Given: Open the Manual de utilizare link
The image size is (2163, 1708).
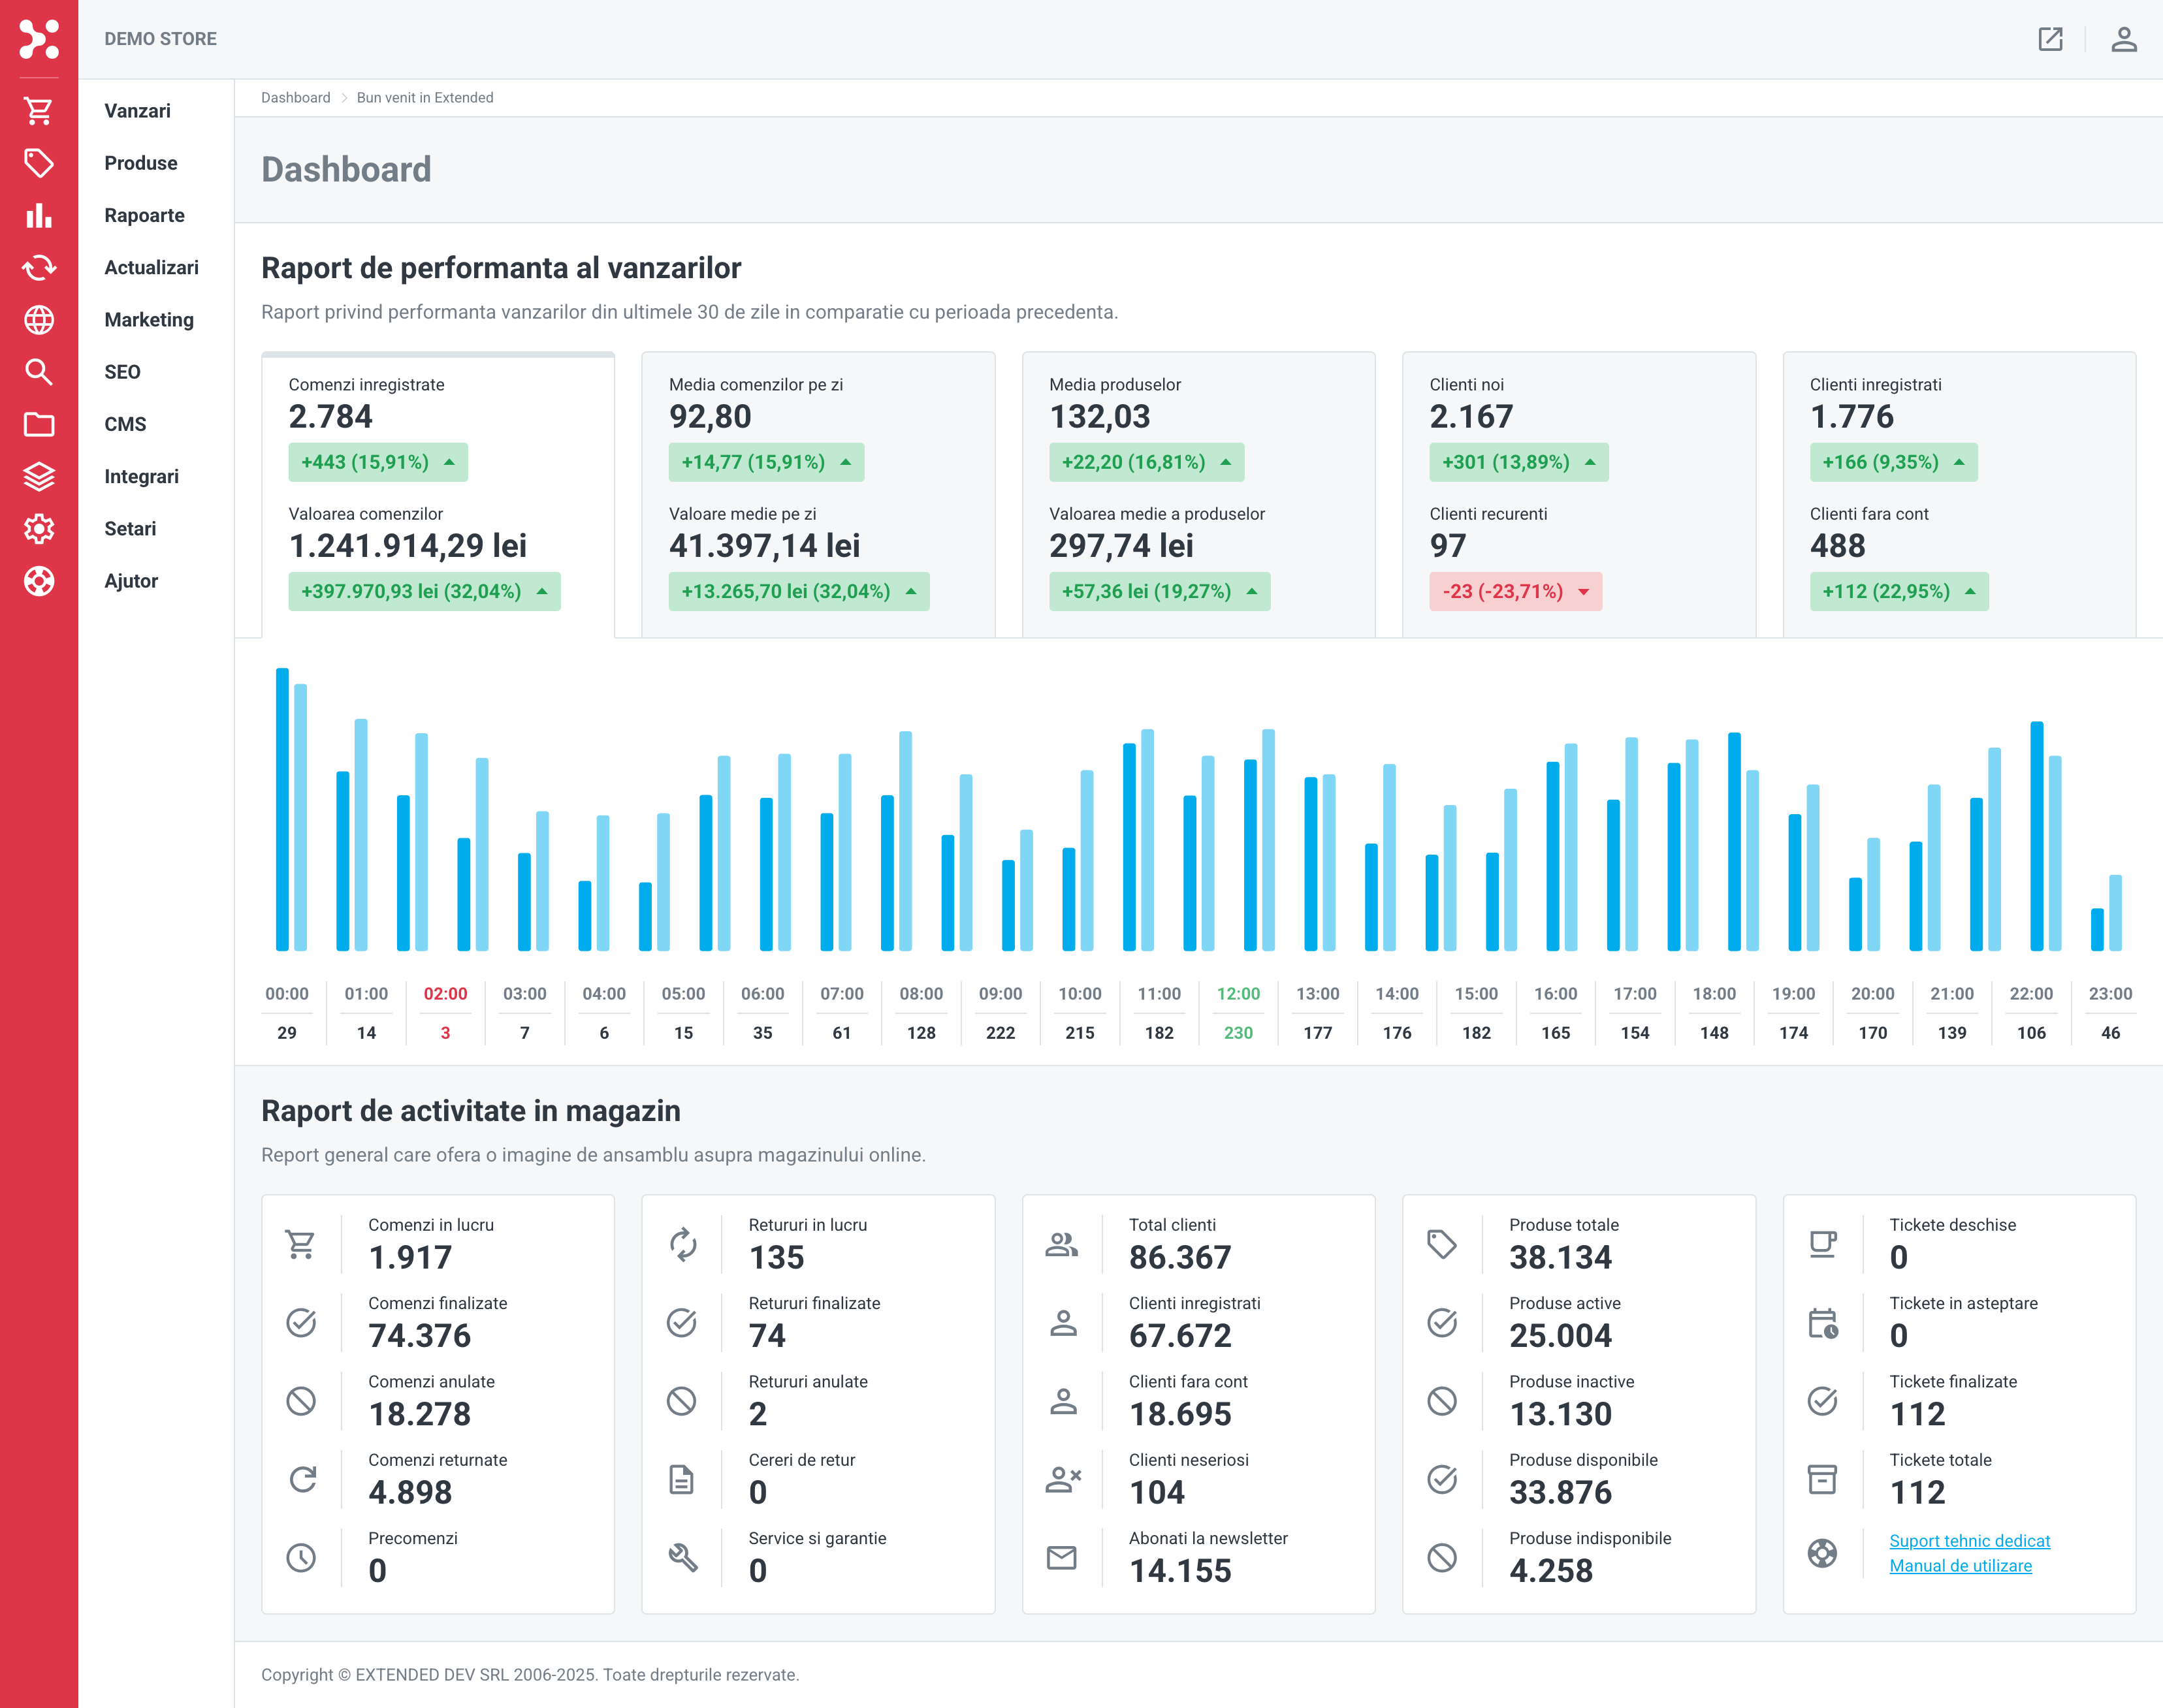Looking at the screenshot, I should tap(1960, 1566).
